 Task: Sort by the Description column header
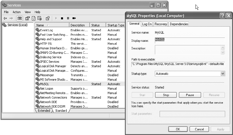[80, 25]
